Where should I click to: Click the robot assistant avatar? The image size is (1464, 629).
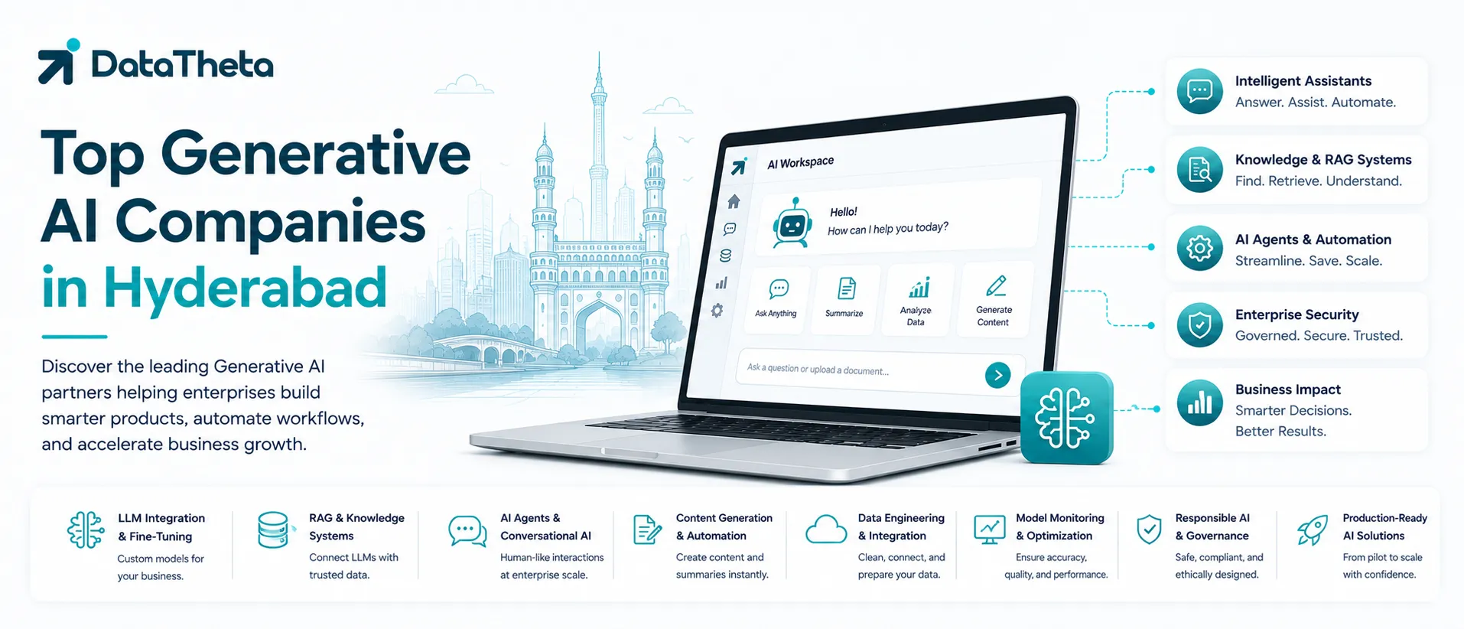click(792, 223)
